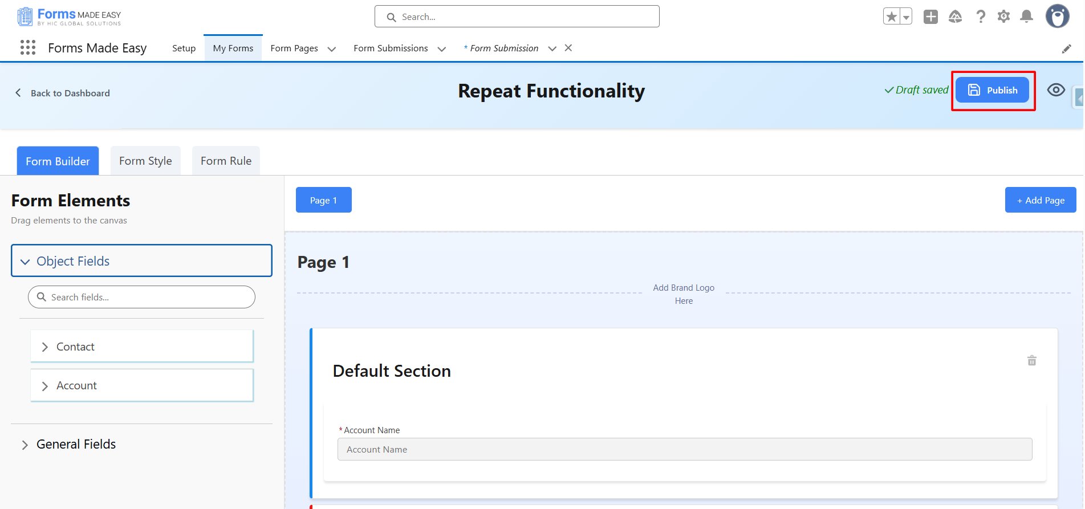The width and height of the screenshot is (1085, 509).
Task: Click the Publish button
Action: click(992, 90)
